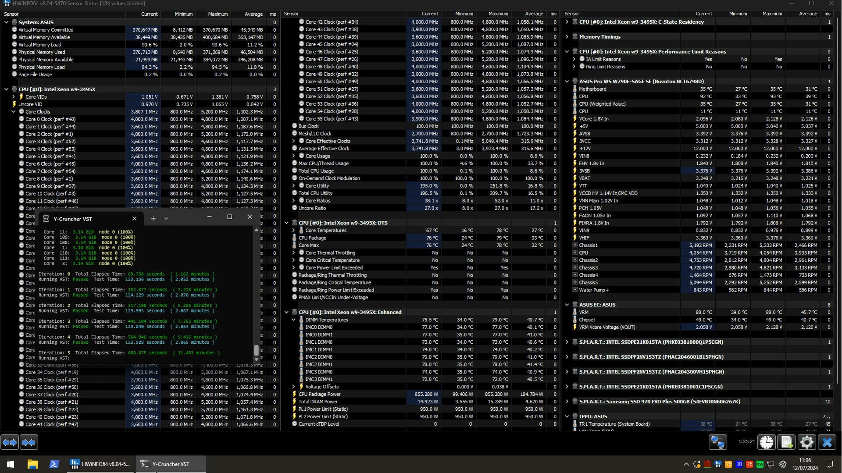Collapse the System: ASUS sensor group
842x473 pixels.
tap(6, 22)
